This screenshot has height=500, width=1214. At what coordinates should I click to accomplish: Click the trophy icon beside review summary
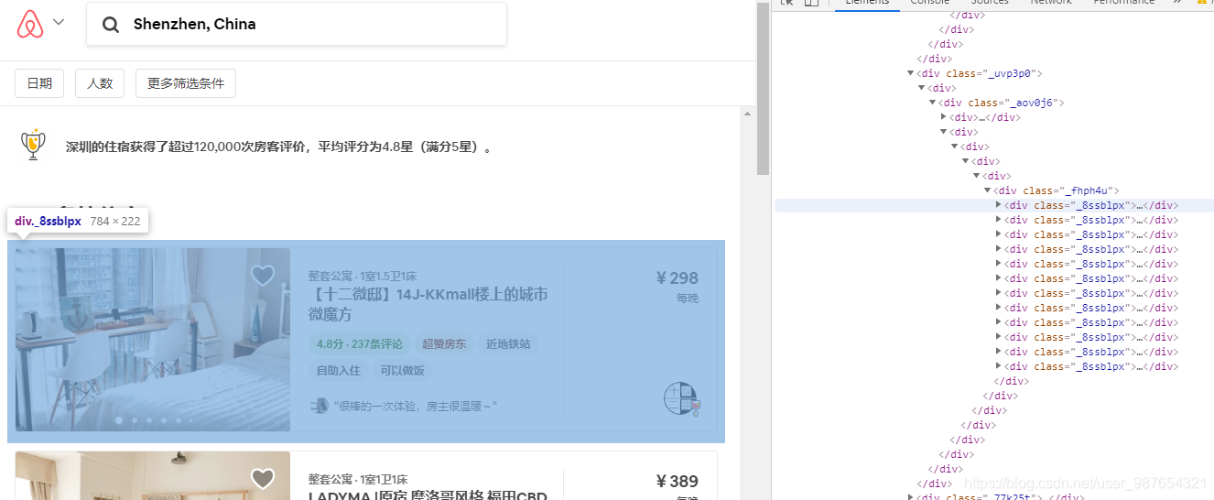coord(33,145)
